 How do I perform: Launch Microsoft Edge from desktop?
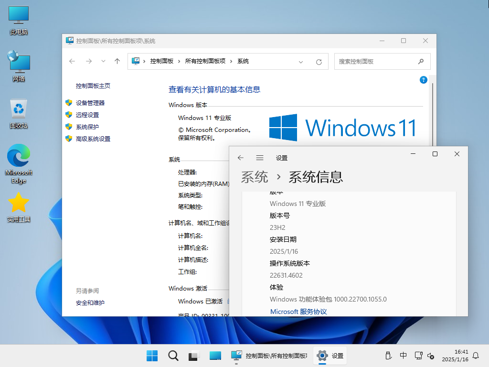tap(19, 164)
